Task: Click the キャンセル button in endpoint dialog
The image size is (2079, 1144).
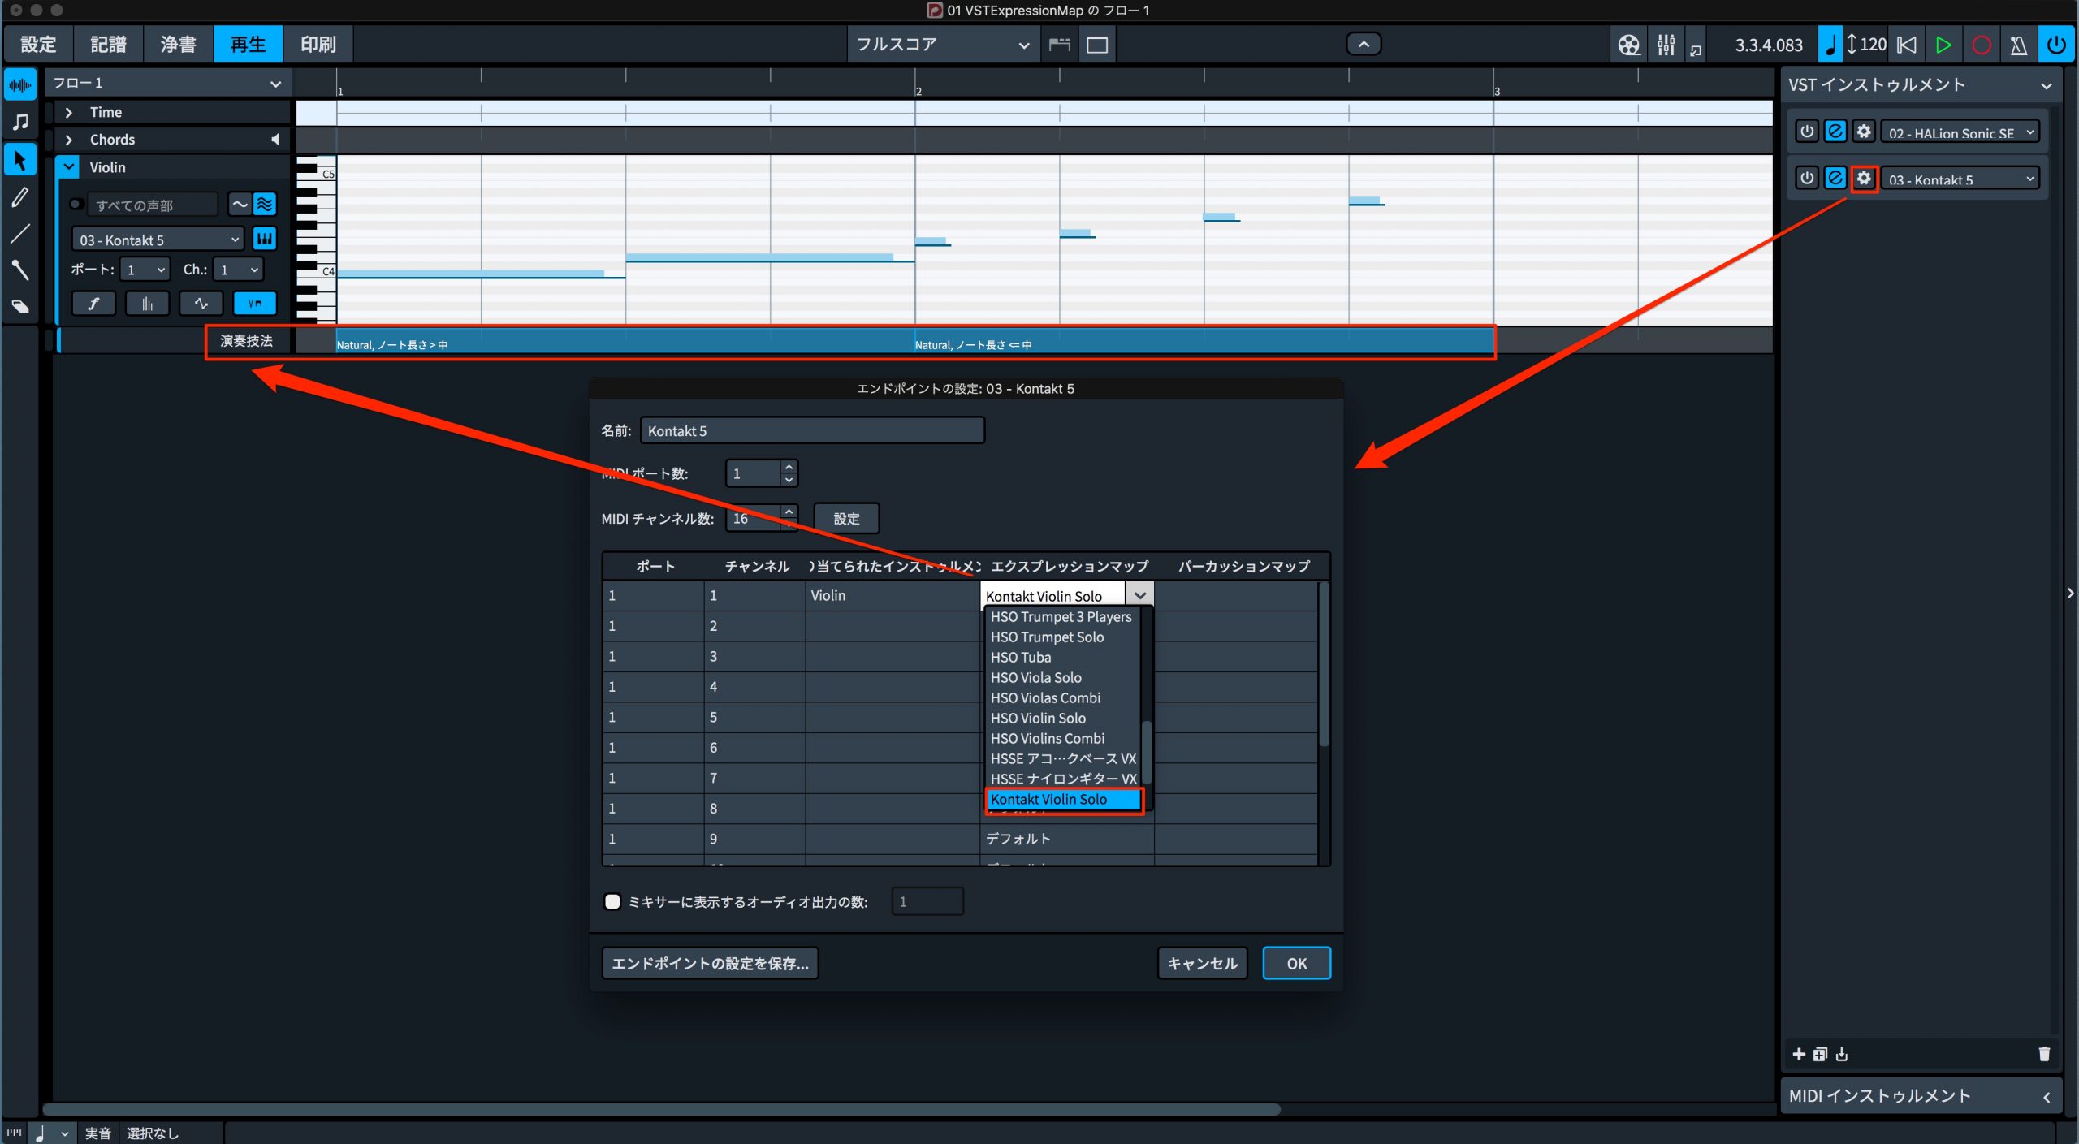Action: 1202,964
